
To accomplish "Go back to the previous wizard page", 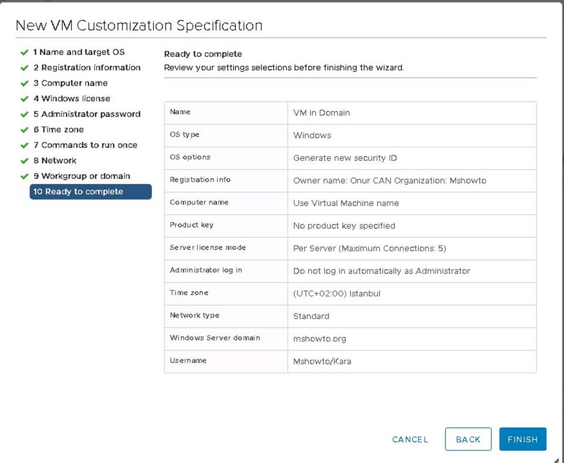I will point(468,439).
